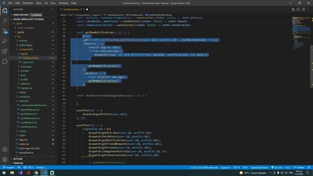Open conversationReducer.ts file
The image size is (313, 176).
[33, 105]
